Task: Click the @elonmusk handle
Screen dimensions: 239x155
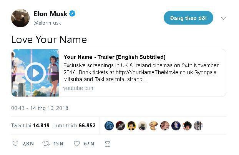Action: [x=47, y=23]
